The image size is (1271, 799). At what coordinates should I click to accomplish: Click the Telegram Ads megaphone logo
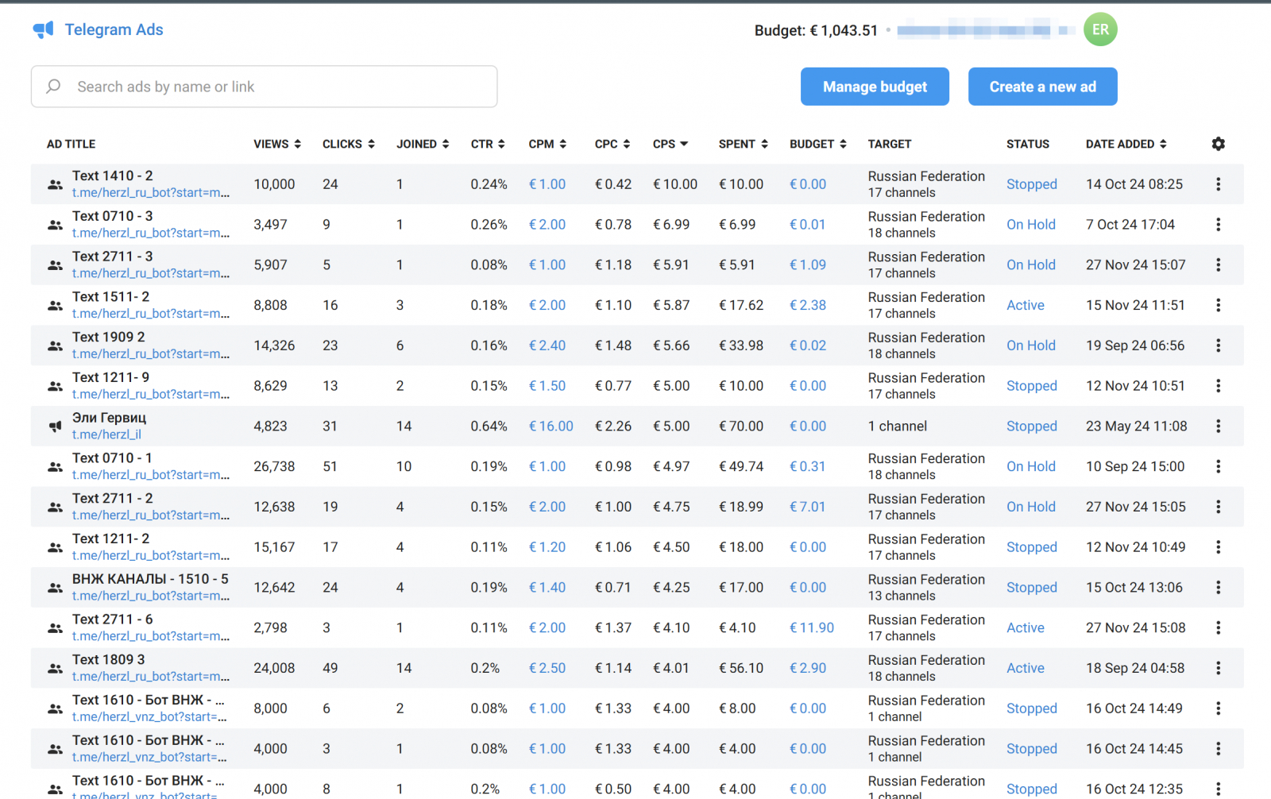pyautogui.click(x=44, y=30)
